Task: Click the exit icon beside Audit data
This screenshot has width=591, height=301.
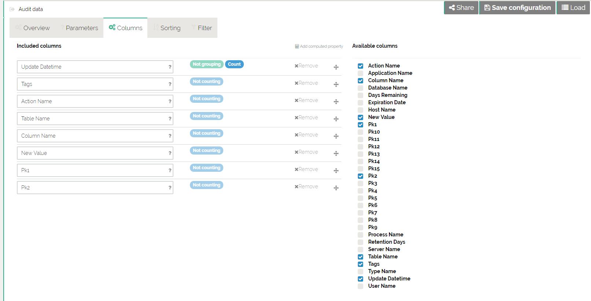Action: 12,9
